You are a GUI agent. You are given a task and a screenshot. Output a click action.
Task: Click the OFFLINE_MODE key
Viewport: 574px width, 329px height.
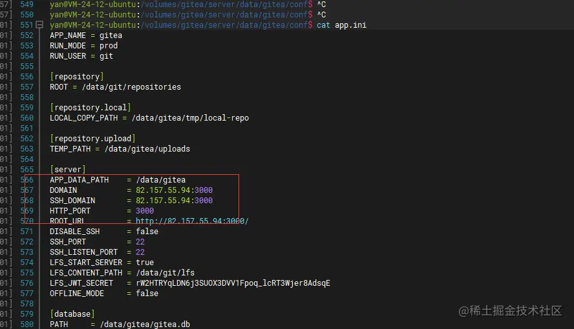[77, 294]
